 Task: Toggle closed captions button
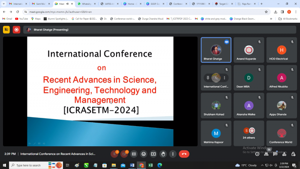coord(134,154)
